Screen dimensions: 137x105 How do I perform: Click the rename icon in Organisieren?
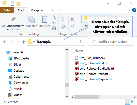(x=72, y=26)
